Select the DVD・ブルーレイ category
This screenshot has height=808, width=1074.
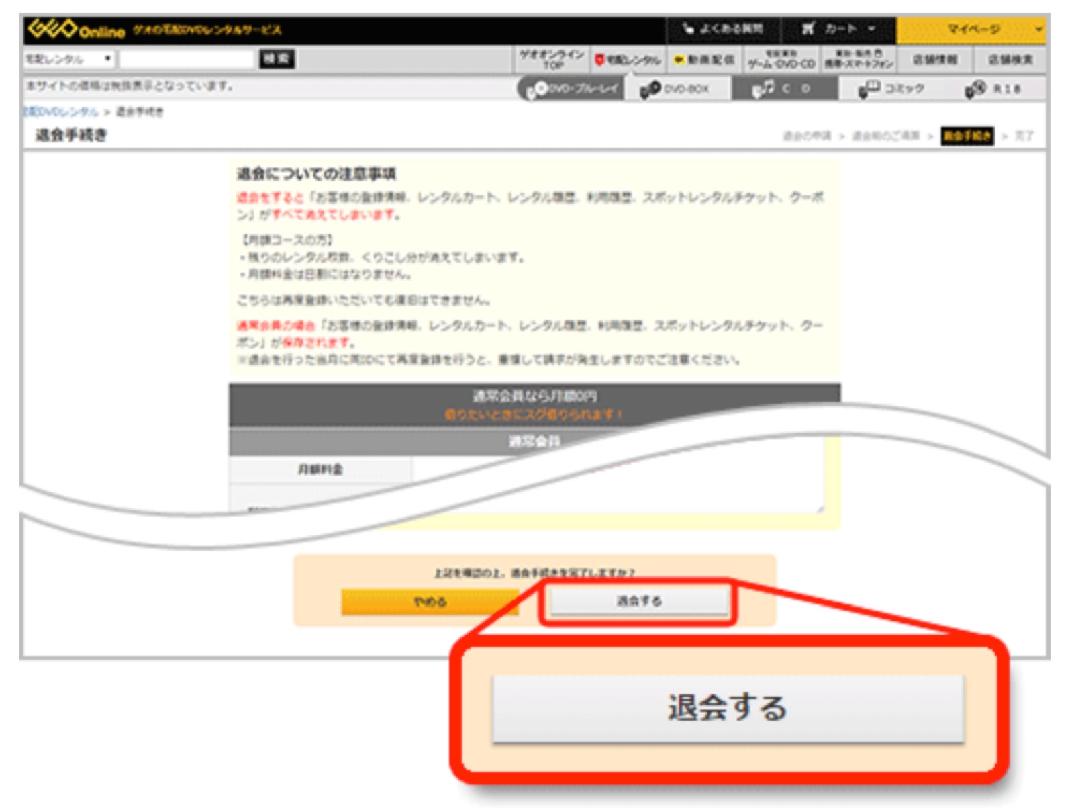(x=571, y=89)
